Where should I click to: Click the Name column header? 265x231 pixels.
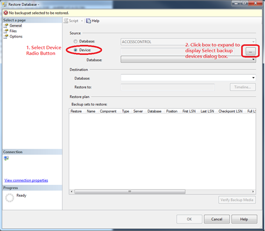[x=91, y=111]
